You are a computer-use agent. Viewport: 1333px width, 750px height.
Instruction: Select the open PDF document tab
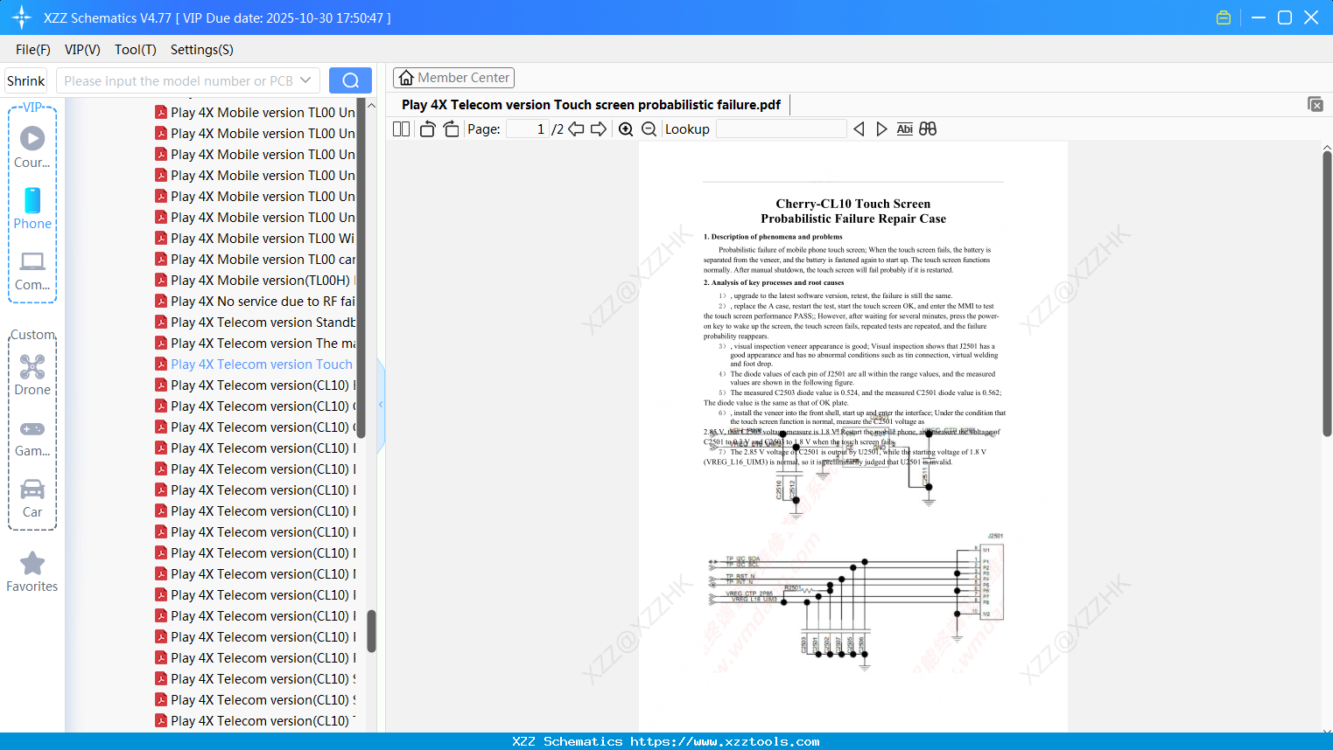(x=591, y=105)
